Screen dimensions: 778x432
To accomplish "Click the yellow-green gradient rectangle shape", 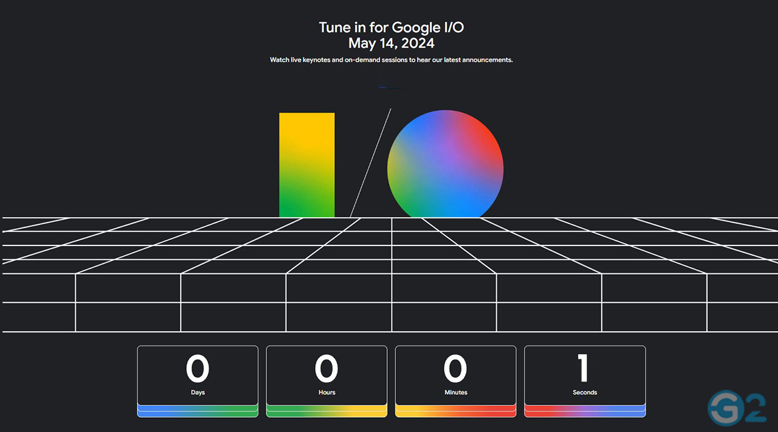I will point(306,165).
